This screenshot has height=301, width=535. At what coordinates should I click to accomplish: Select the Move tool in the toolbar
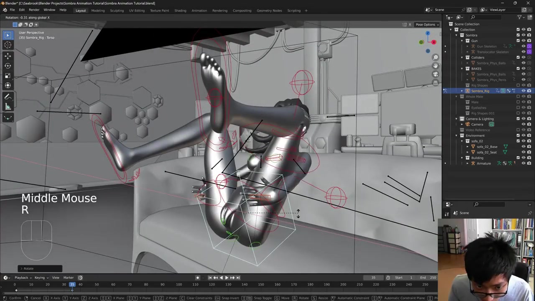[8, 56]
